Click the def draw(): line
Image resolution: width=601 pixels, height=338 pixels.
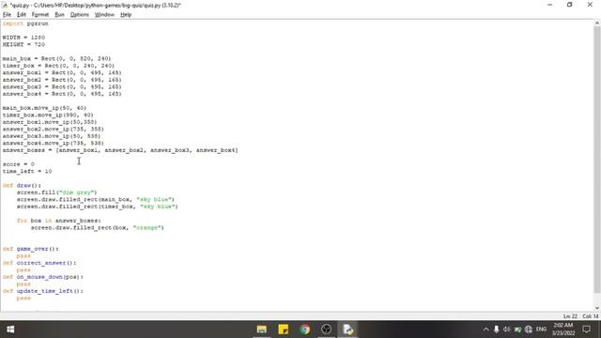tap(22, 186)
